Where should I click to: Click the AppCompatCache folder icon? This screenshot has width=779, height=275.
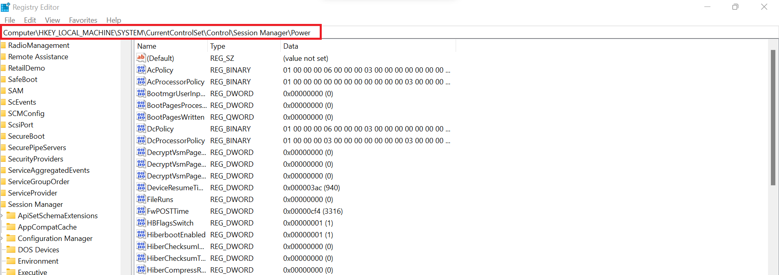pyautogui.click(x=11, y=227)
